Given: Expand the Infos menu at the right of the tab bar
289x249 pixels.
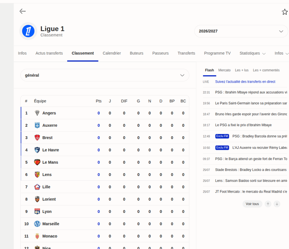Looking at the screenshot, I should click(281, 53).
